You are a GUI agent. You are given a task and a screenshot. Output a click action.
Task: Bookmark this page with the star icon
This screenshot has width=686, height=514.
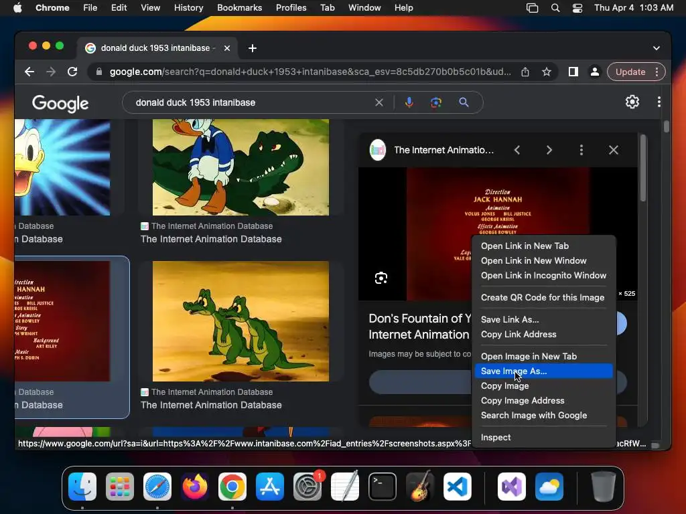coord(547,72)
